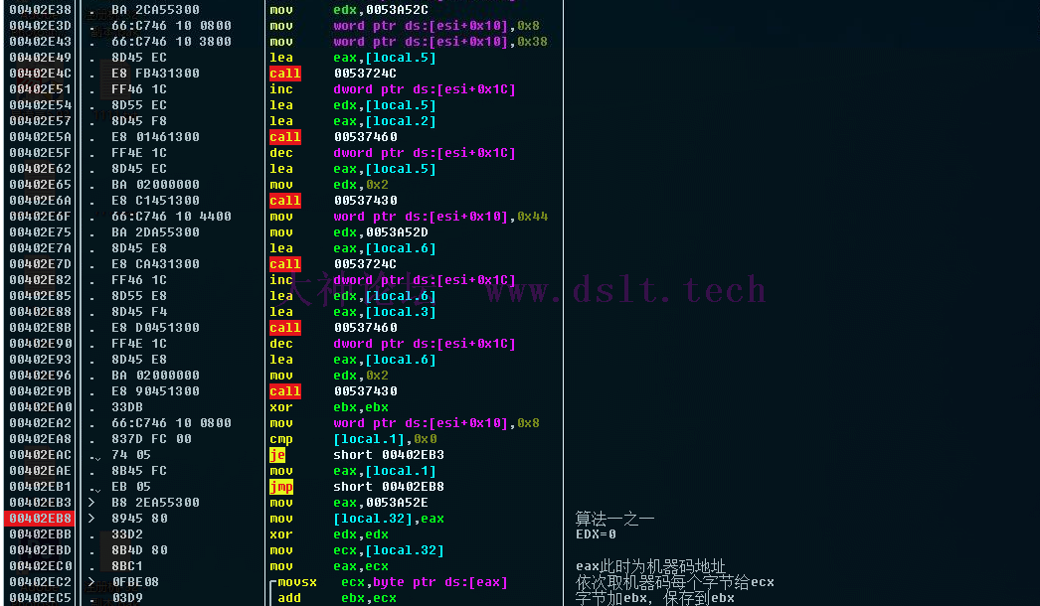1040x606 pixels.
Task: Click the "add ebx,ecx" instruction
Action: click(337, 598)
